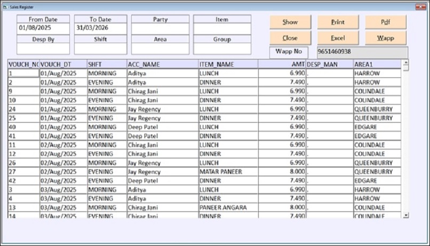The width and height of the screenshot is (430, 246).
Task: Click the To Date input field
Action: click(100, 28)
